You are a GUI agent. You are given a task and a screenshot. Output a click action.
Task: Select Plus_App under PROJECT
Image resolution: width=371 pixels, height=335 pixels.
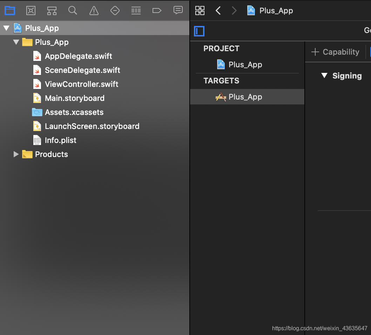[245, 64]
